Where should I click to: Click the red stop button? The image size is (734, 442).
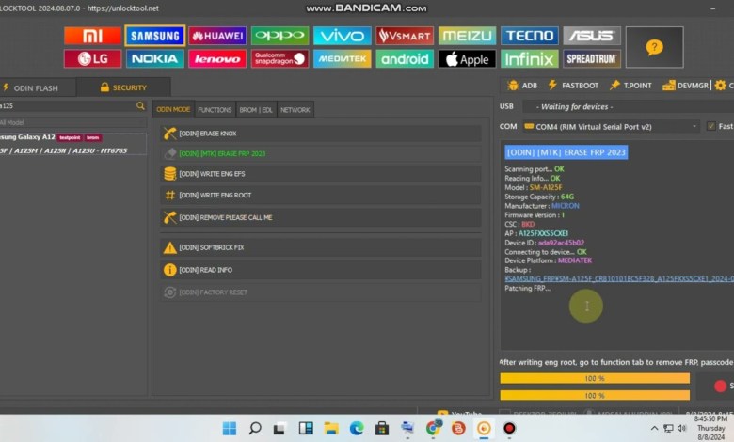(x=720, y=386)
